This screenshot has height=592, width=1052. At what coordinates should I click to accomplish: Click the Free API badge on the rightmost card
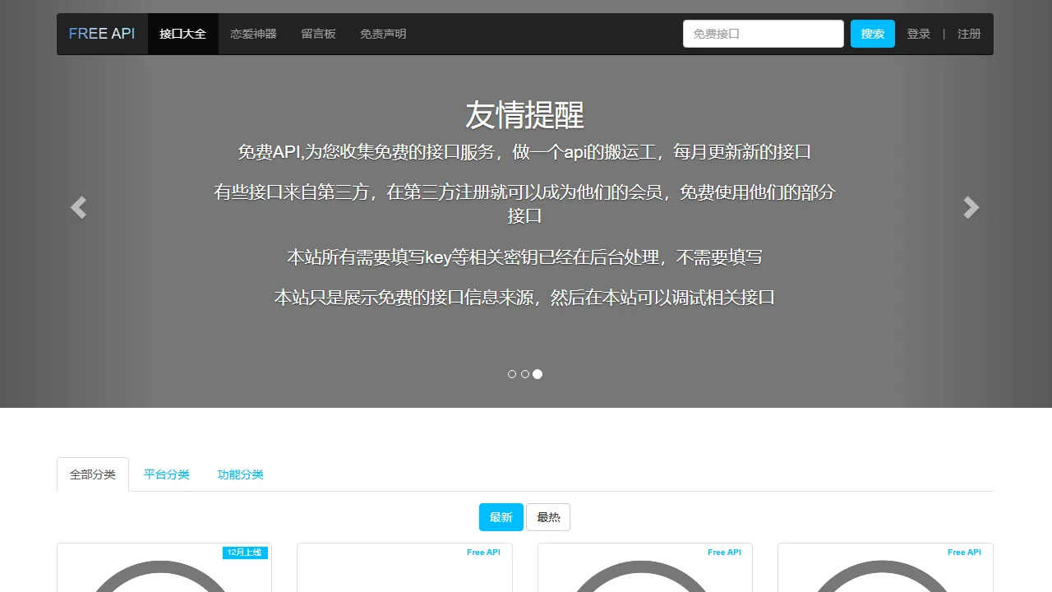click(964, 552)
